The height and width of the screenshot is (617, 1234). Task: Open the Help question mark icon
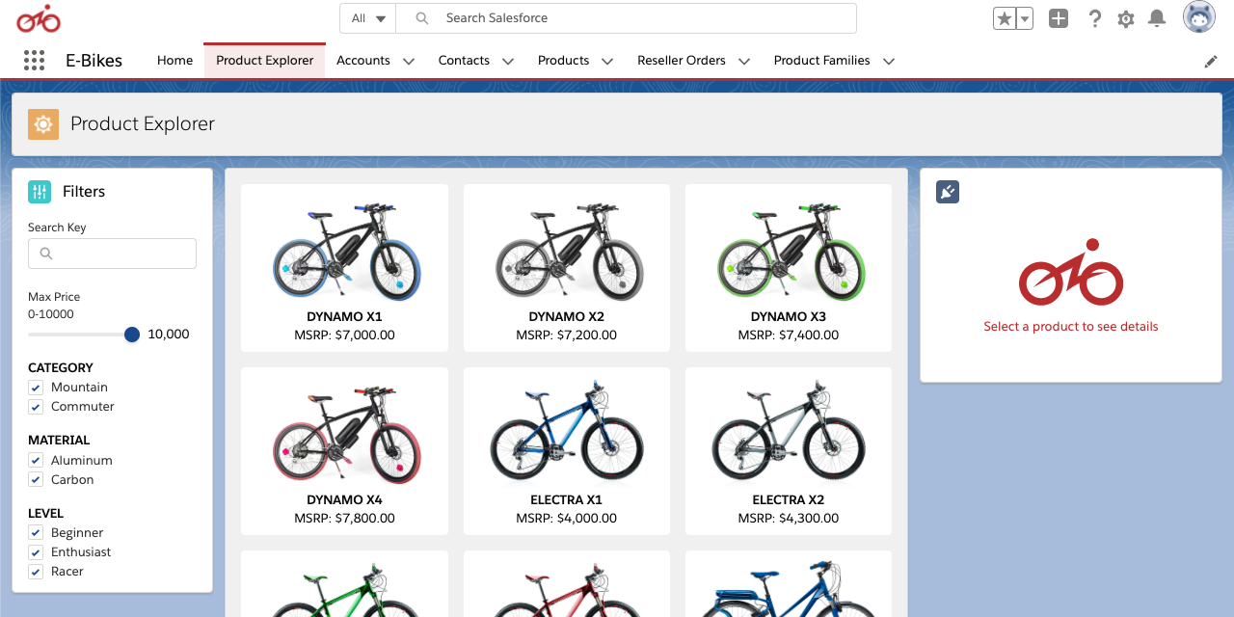1094,18
